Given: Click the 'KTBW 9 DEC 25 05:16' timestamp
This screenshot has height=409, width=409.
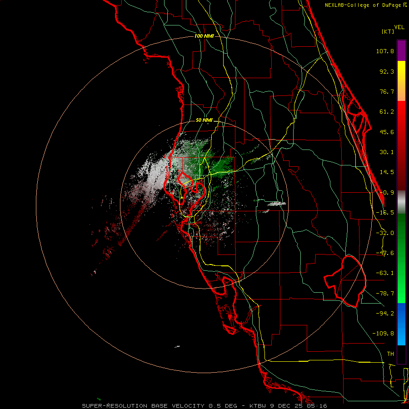Looking at the screenshot, I should pyautogui.click(x=288, y=406).
